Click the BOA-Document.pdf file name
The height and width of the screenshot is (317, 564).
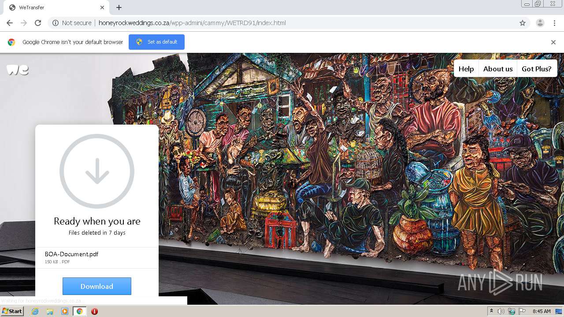71,254
